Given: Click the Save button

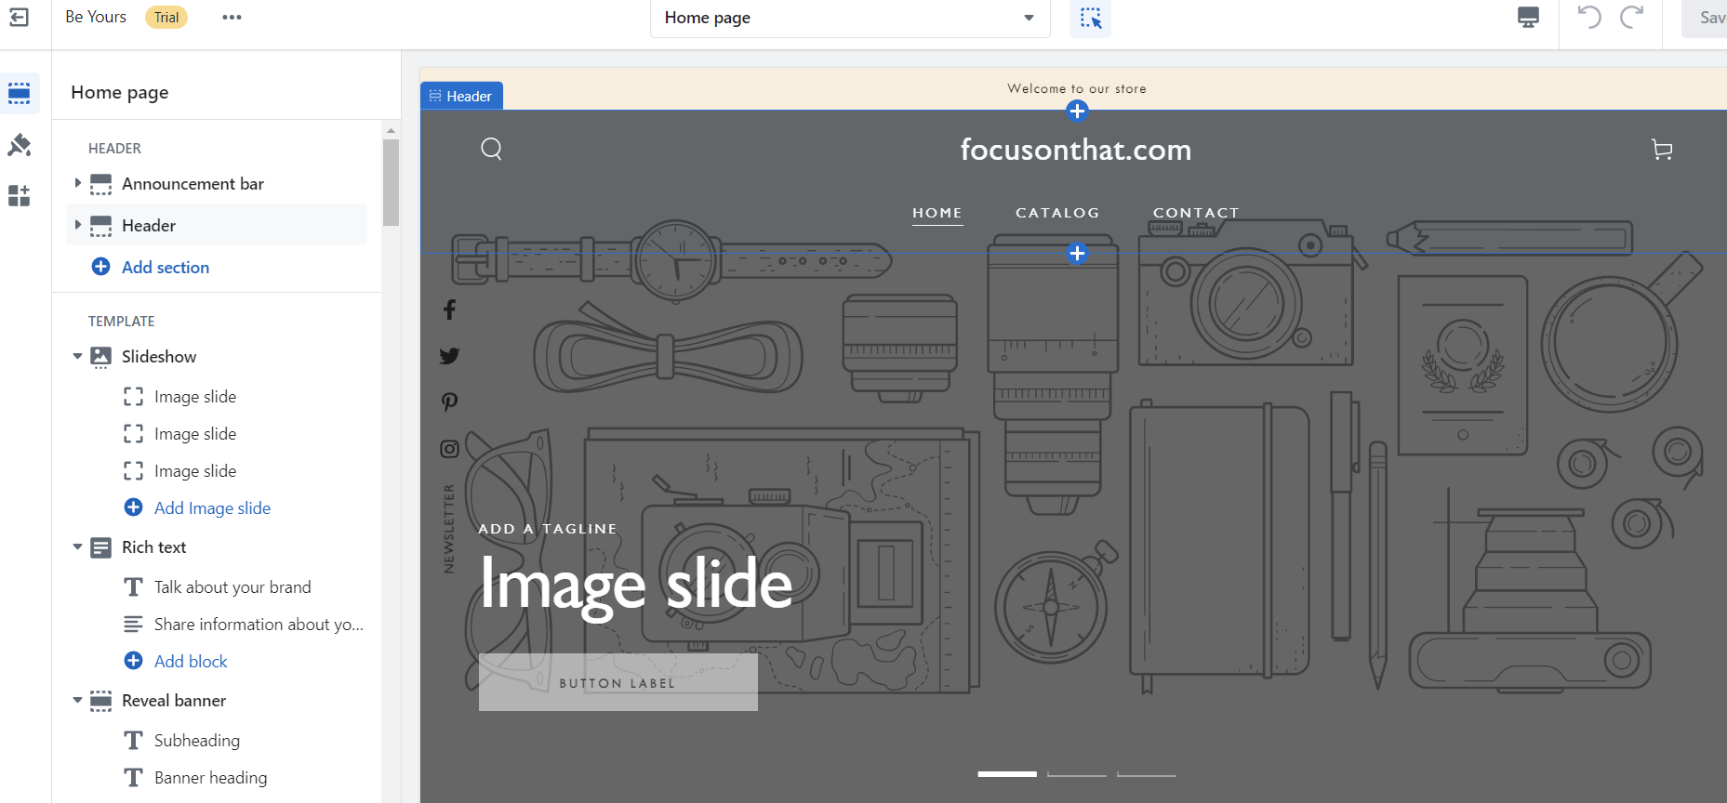Looking at the screenshot, I should click(x=1705, y=18).
